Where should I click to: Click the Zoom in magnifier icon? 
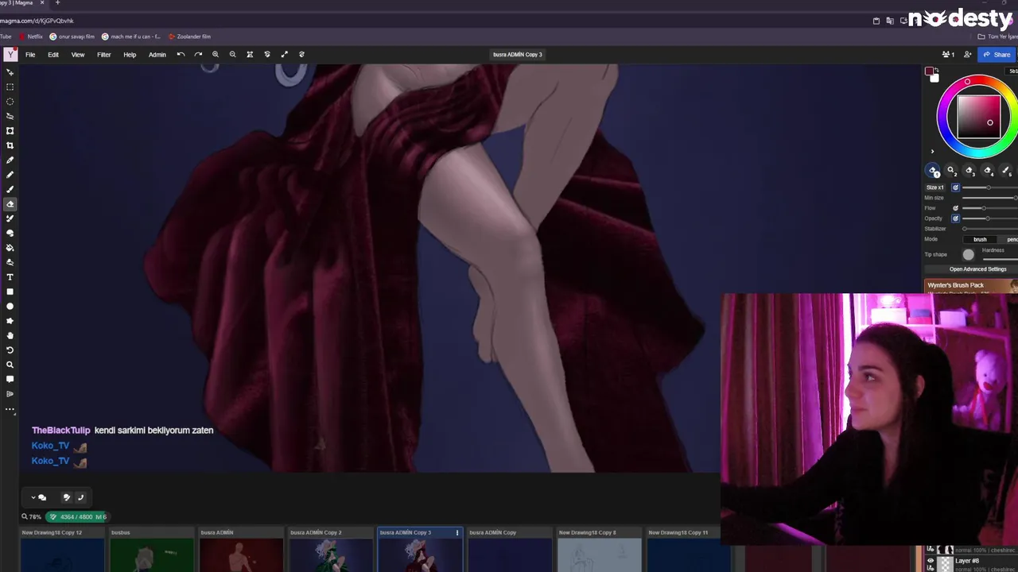pyautogui.click(x=216, y=55)
